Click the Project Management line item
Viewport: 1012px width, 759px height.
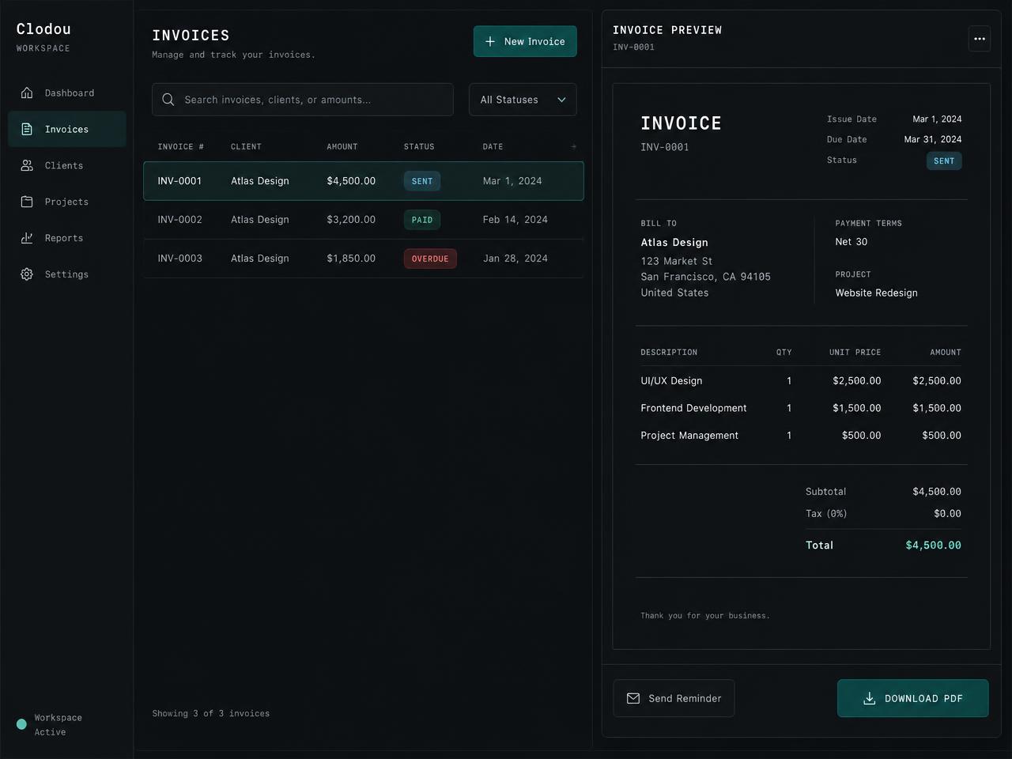pyautogui.click(x=689, y=436)
